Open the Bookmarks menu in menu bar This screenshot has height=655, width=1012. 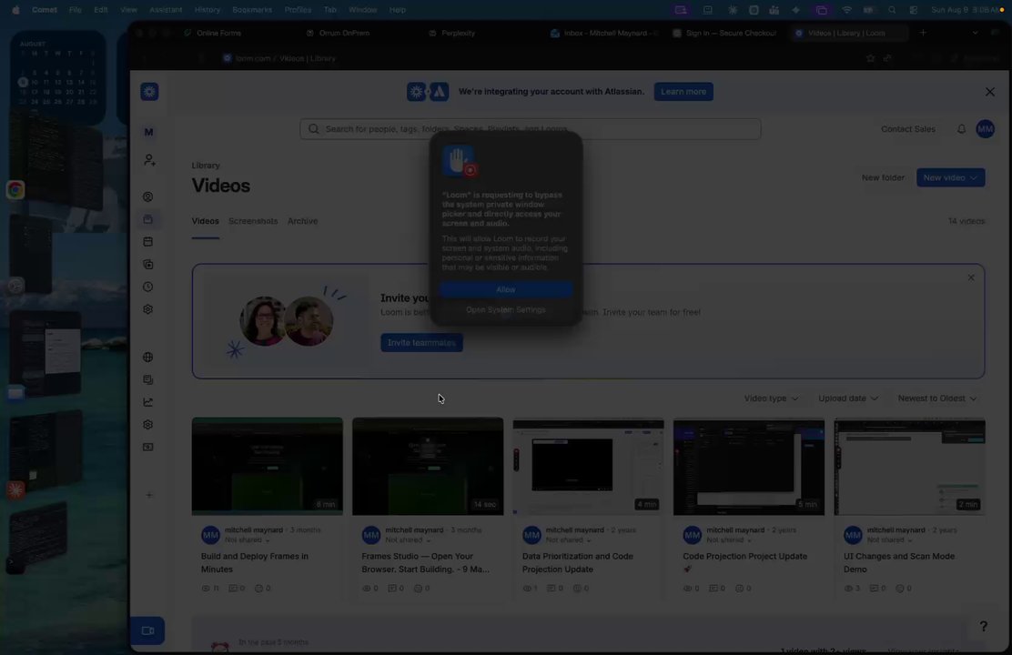coord(252,10)
